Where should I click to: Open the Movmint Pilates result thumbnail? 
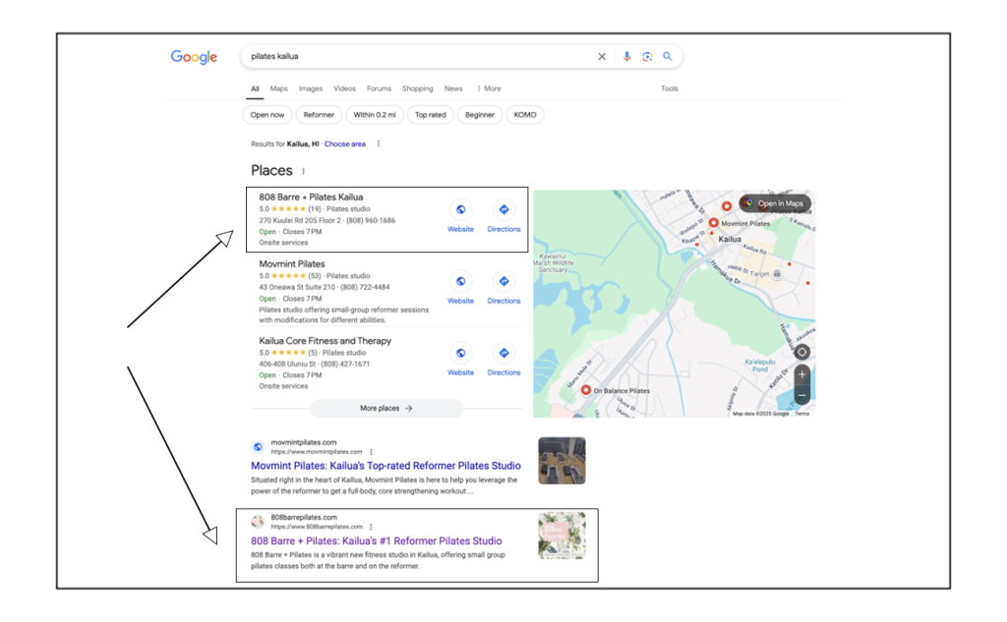pyautogui.click(x=562, y=461)
